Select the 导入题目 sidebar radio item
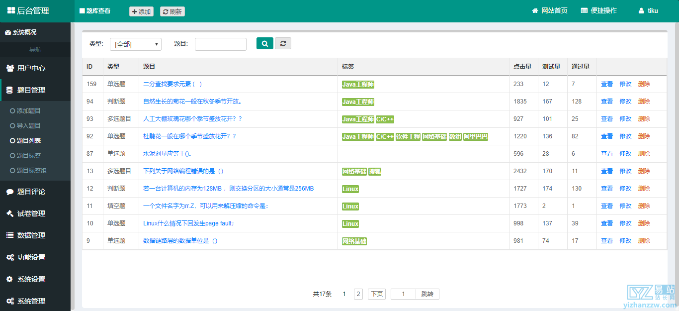 [13, 126]
